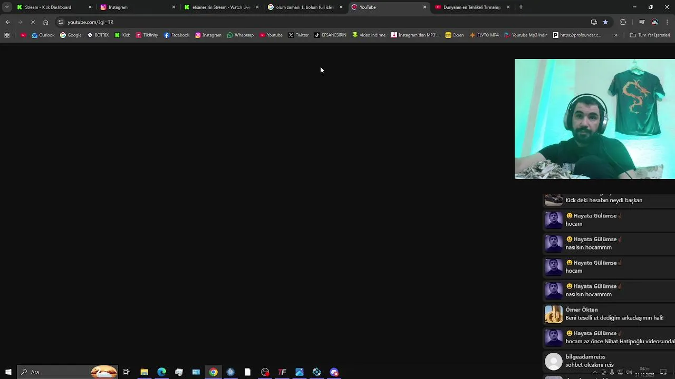The height and width of the screenshot is (379, 675).
Task: Open the taskbar clock showing 04:56
Action: 644,372
